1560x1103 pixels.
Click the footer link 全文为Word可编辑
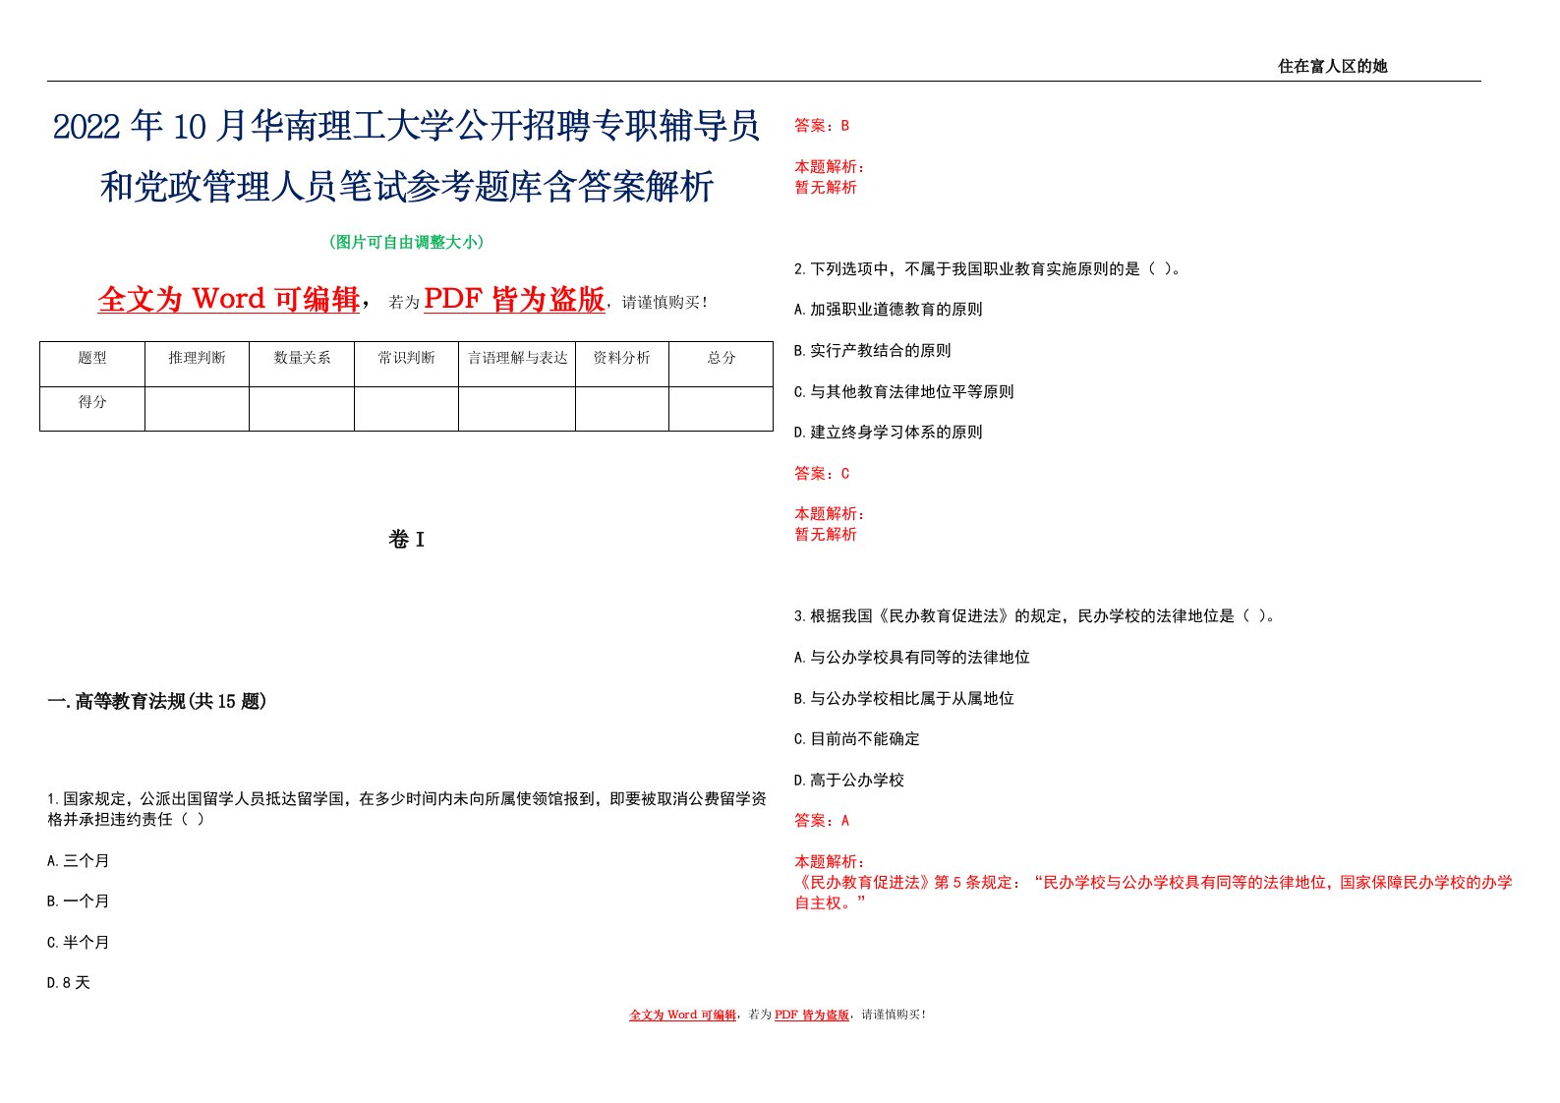683,1015
